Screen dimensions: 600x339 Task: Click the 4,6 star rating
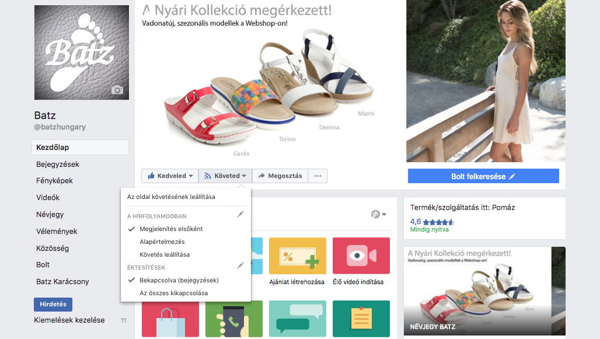coord(432,222)
